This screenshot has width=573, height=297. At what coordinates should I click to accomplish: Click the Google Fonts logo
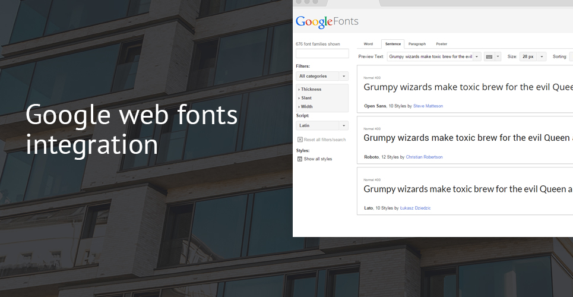point(327,21)
